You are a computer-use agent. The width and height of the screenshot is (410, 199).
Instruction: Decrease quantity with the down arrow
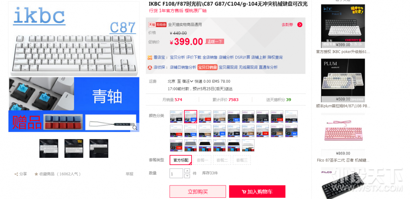coord(187,176)
